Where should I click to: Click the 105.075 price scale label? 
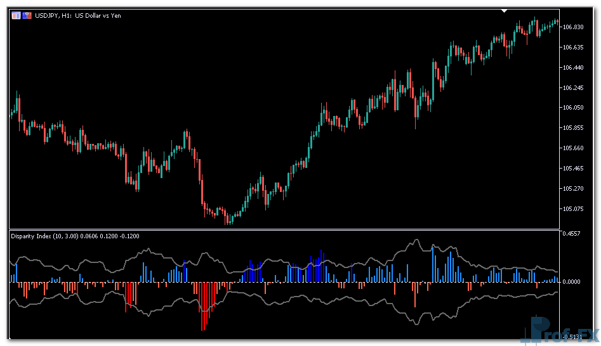click(x=574, y=209)
